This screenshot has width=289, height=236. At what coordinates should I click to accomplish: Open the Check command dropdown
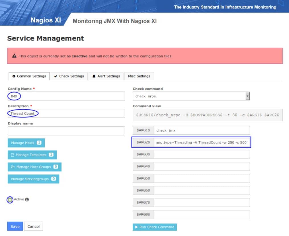pos(191,96)
